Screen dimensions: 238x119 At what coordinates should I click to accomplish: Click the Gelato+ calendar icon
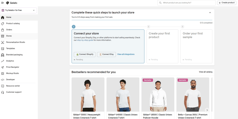tap(3, 10)
